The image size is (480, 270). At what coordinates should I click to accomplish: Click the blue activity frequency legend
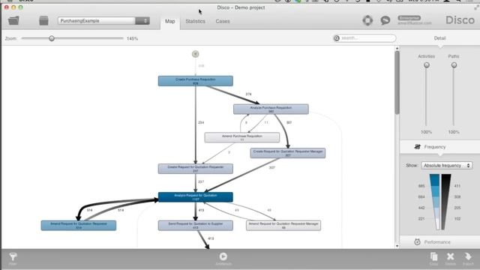coord(435,202)
